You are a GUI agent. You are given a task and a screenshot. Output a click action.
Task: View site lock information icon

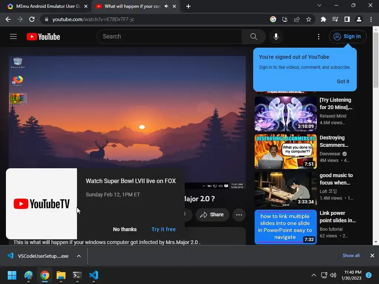click(x=46, y=19)
